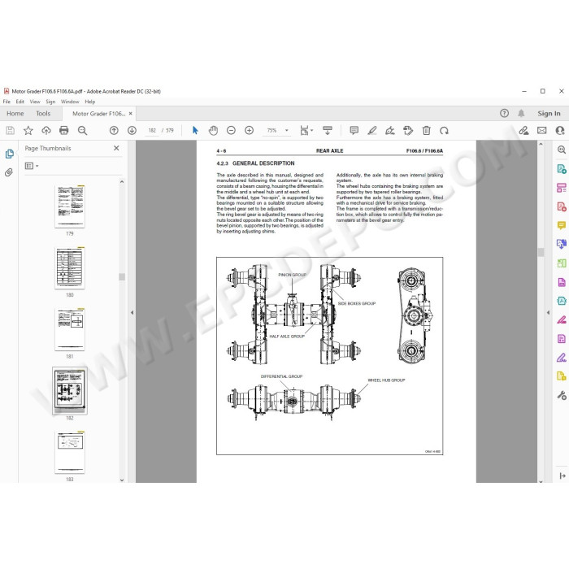The width and height of the screenshot is (569, 569).
Task: Click the Save file icon
Action: pyautogui.click(x=10, y=130)
